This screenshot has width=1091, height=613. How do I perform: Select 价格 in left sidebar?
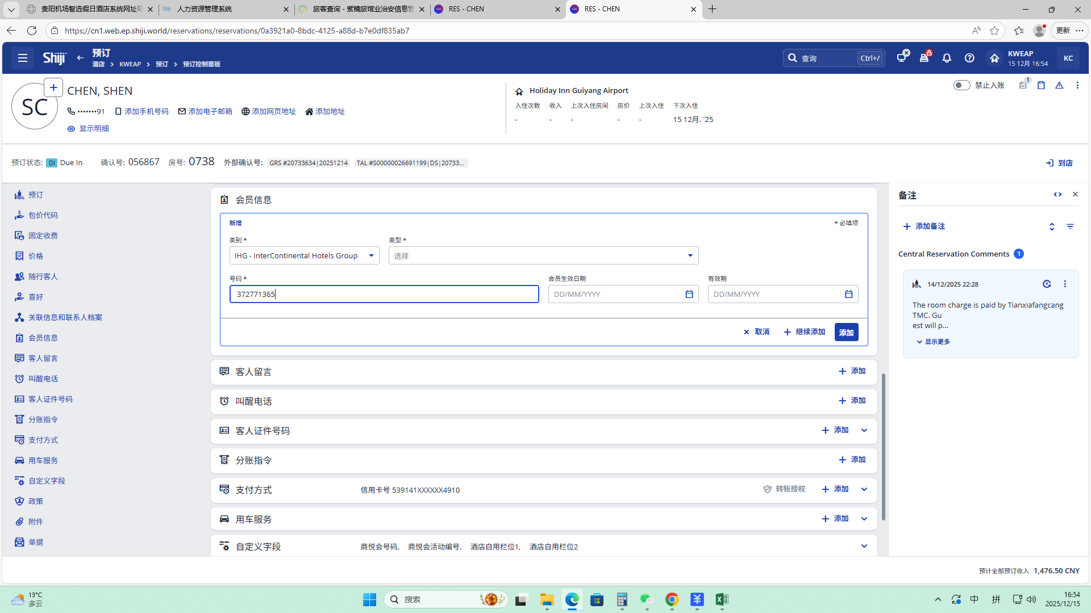35,256
